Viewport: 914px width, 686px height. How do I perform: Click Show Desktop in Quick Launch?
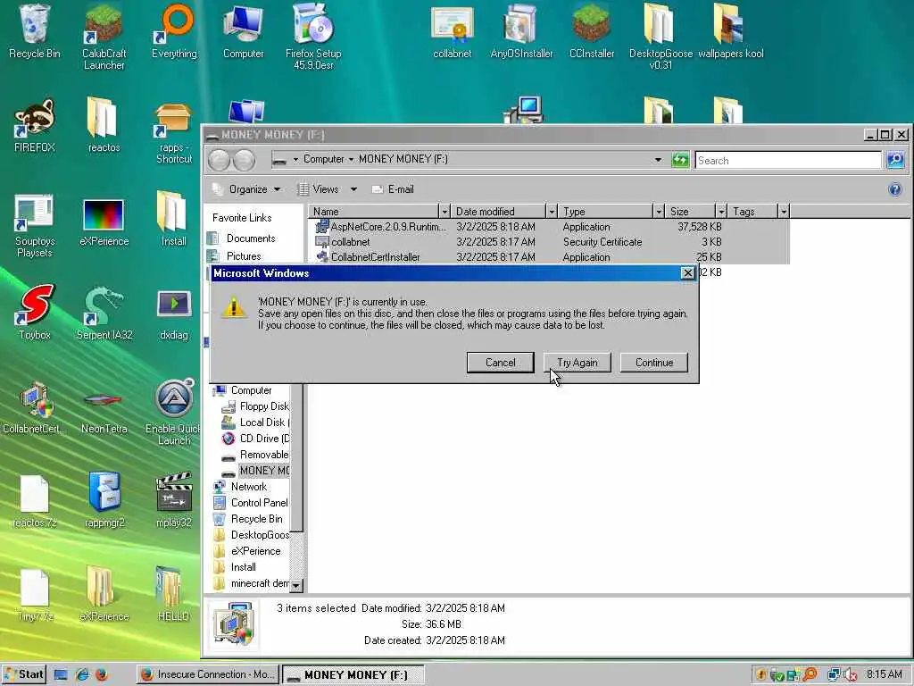tap(61, 675)
